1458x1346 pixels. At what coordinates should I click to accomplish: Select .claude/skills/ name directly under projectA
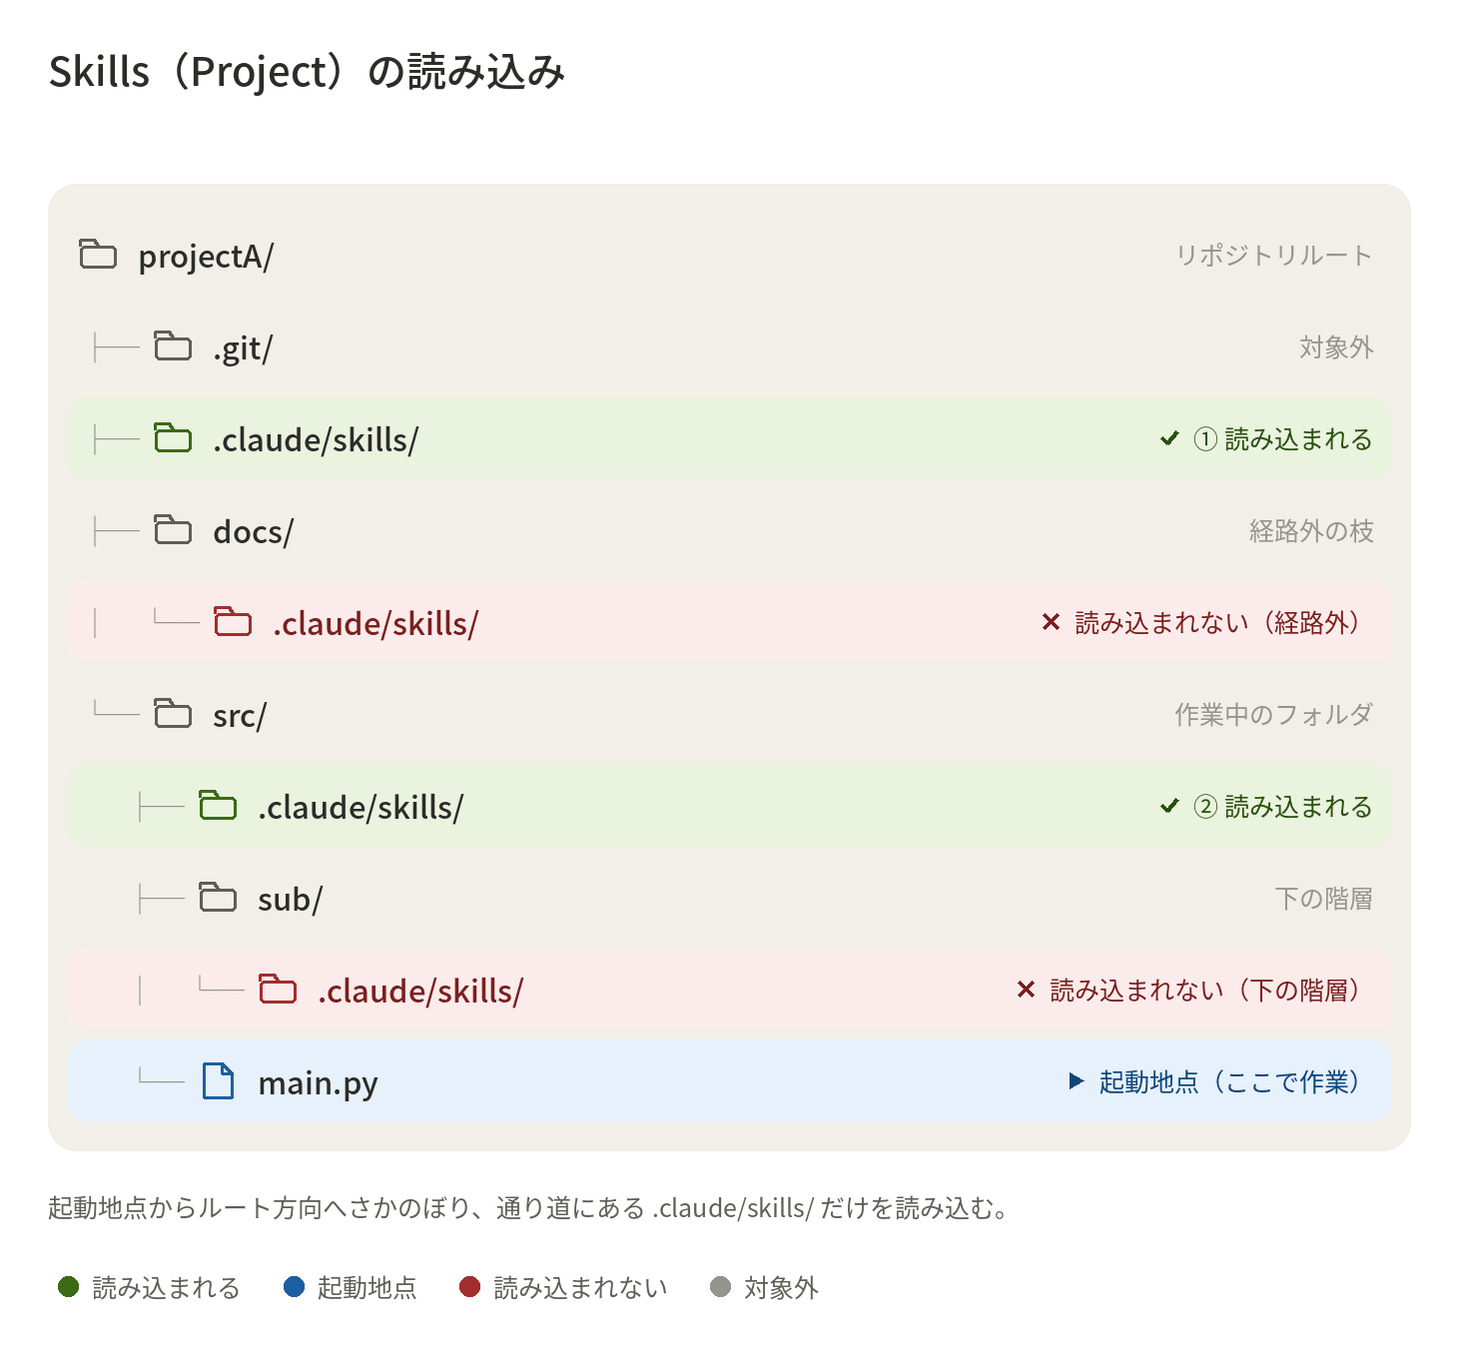click(316, 439)
